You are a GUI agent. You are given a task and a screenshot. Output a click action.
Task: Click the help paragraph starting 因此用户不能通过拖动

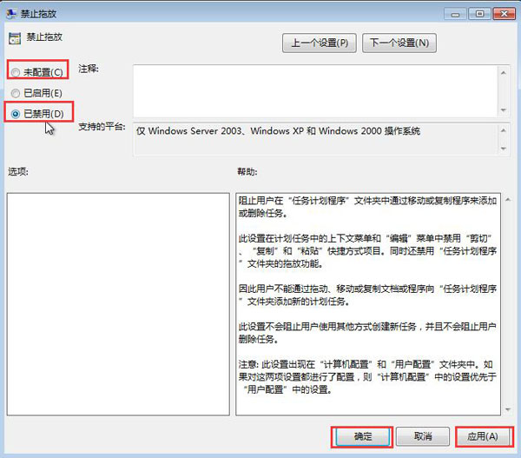367,295
